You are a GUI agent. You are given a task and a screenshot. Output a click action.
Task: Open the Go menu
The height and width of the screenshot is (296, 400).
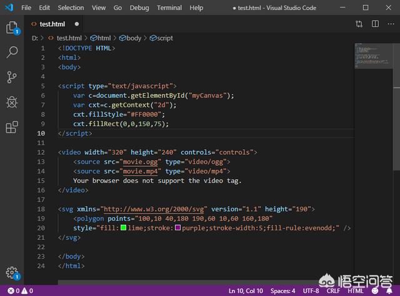coord(117,7)
